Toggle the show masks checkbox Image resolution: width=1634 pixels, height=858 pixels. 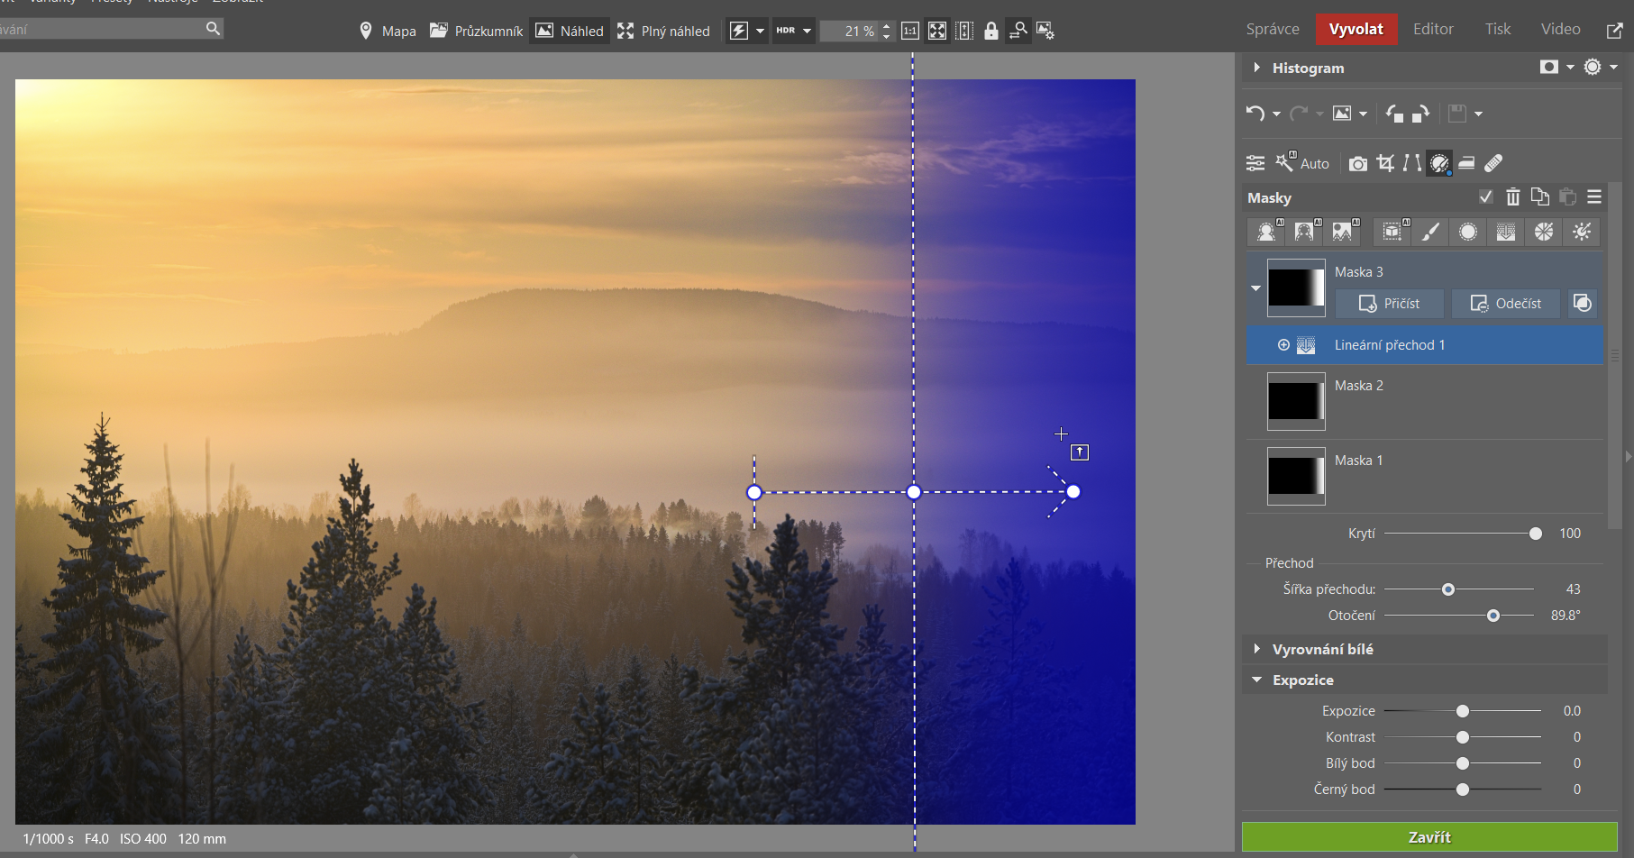[x=1485, y=197]
